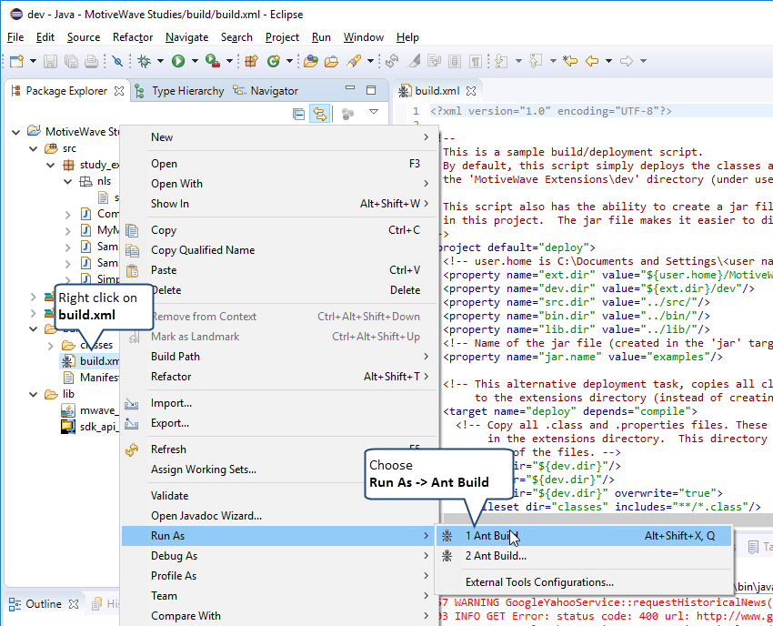Image resolution: width=773 pixels, height=626 pixels.
Task: Open the Navigate menu in menu bar
Action: 186,37
